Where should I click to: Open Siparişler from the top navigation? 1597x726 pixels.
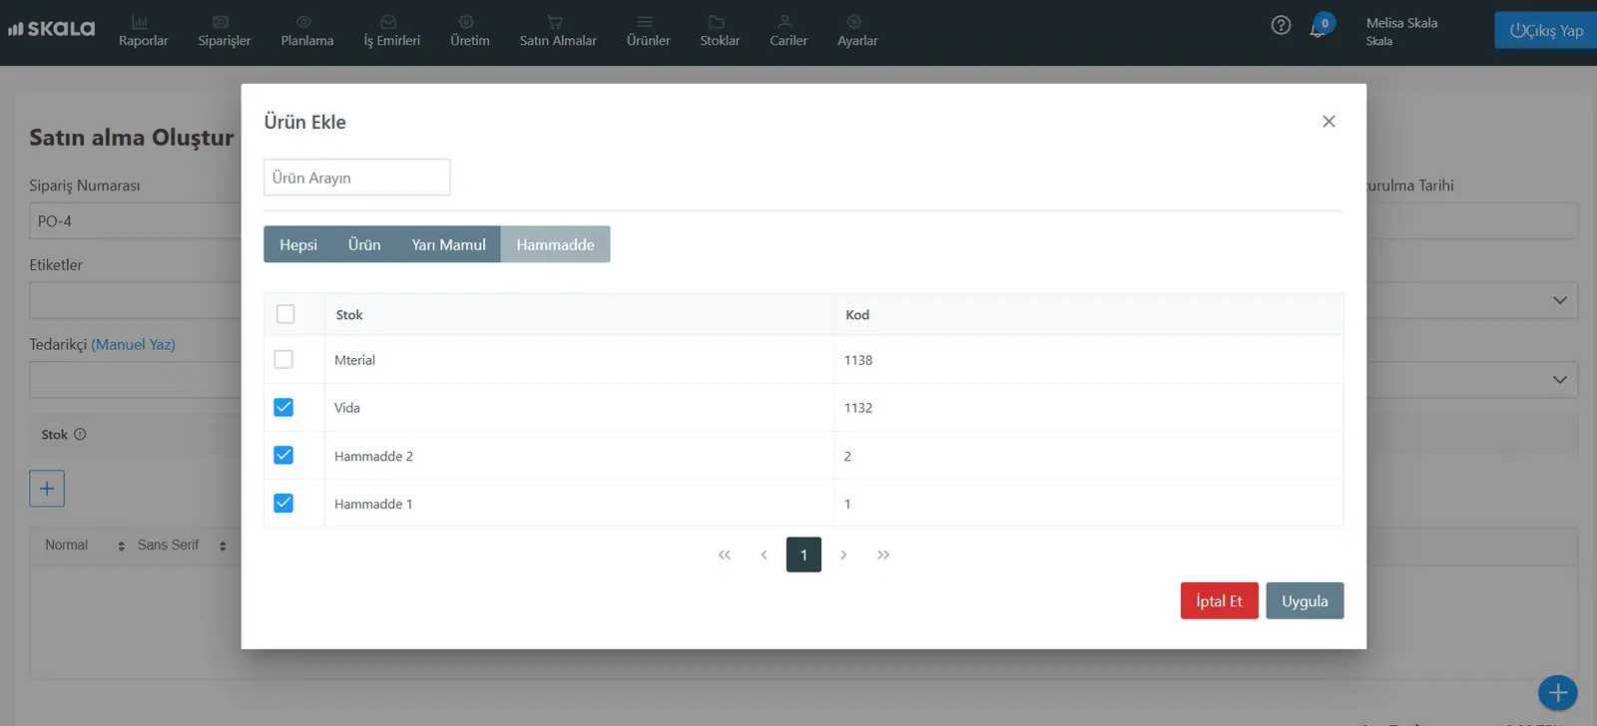pos(224,31)
